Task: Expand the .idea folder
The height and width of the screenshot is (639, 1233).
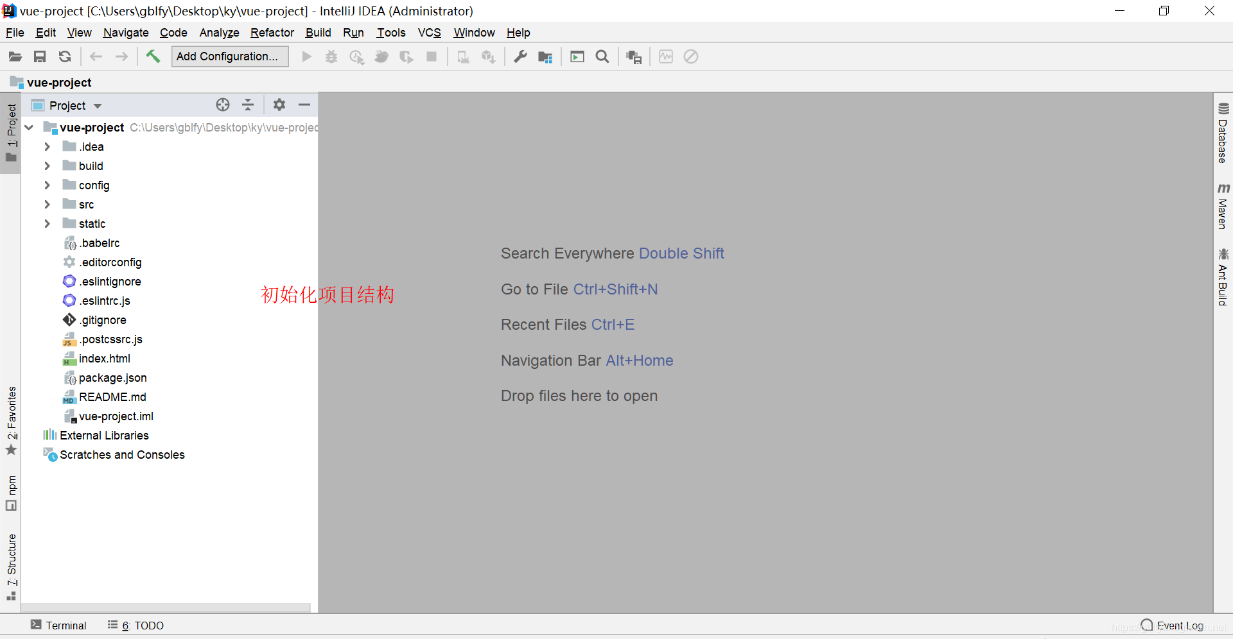Action: coord(47,147)
